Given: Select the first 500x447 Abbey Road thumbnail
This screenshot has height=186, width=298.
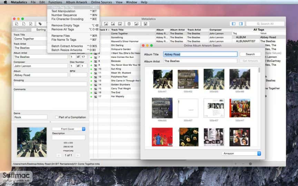Looking at the screenshot, I should (x=162, y=79).
